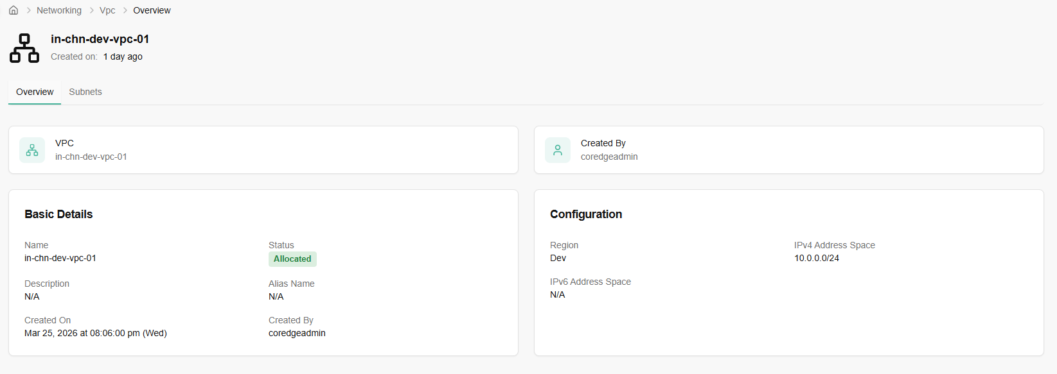Click the Basic Details heading
The height and width of the screenshot is (374, 1057).
[x=58, y=214]
